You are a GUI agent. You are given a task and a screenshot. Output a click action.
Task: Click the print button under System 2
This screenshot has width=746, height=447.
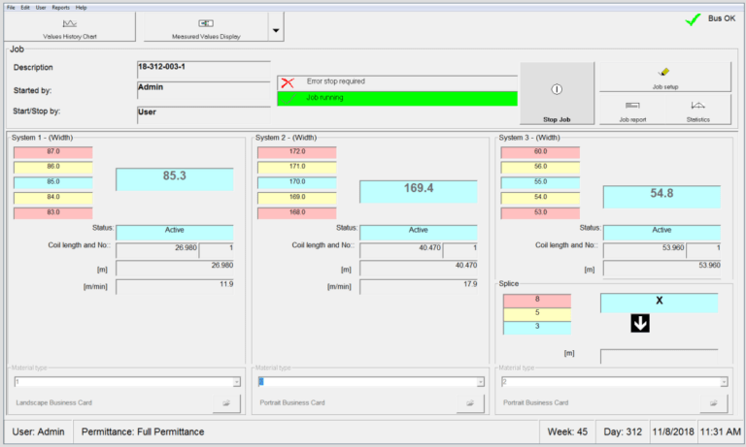(x=469, y=402)
